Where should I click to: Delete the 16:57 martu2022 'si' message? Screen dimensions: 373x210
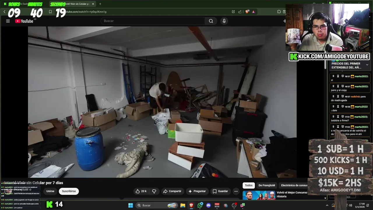click(x=334, y=76)
